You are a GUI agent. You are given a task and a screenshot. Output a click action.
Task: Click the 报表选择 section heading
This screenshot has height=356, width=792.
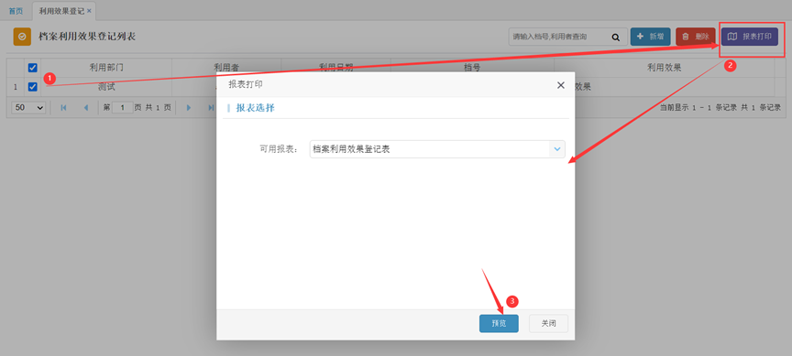tap(256, 108)
